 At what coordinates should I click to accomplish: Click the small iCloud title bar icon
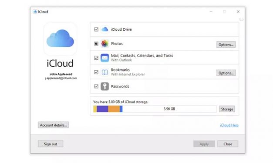pyautogui.click(x=35, y=12)
